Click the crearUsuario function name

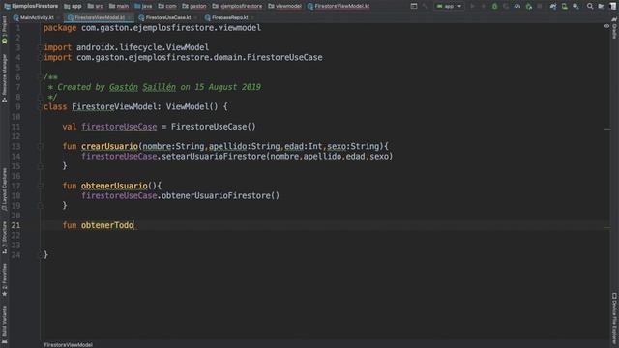coord(109,146)
